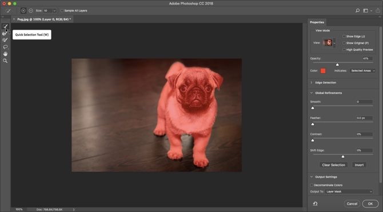Expand the Edge Detection section
This screenshot has height=212, width=383.
tap(312, 82)
